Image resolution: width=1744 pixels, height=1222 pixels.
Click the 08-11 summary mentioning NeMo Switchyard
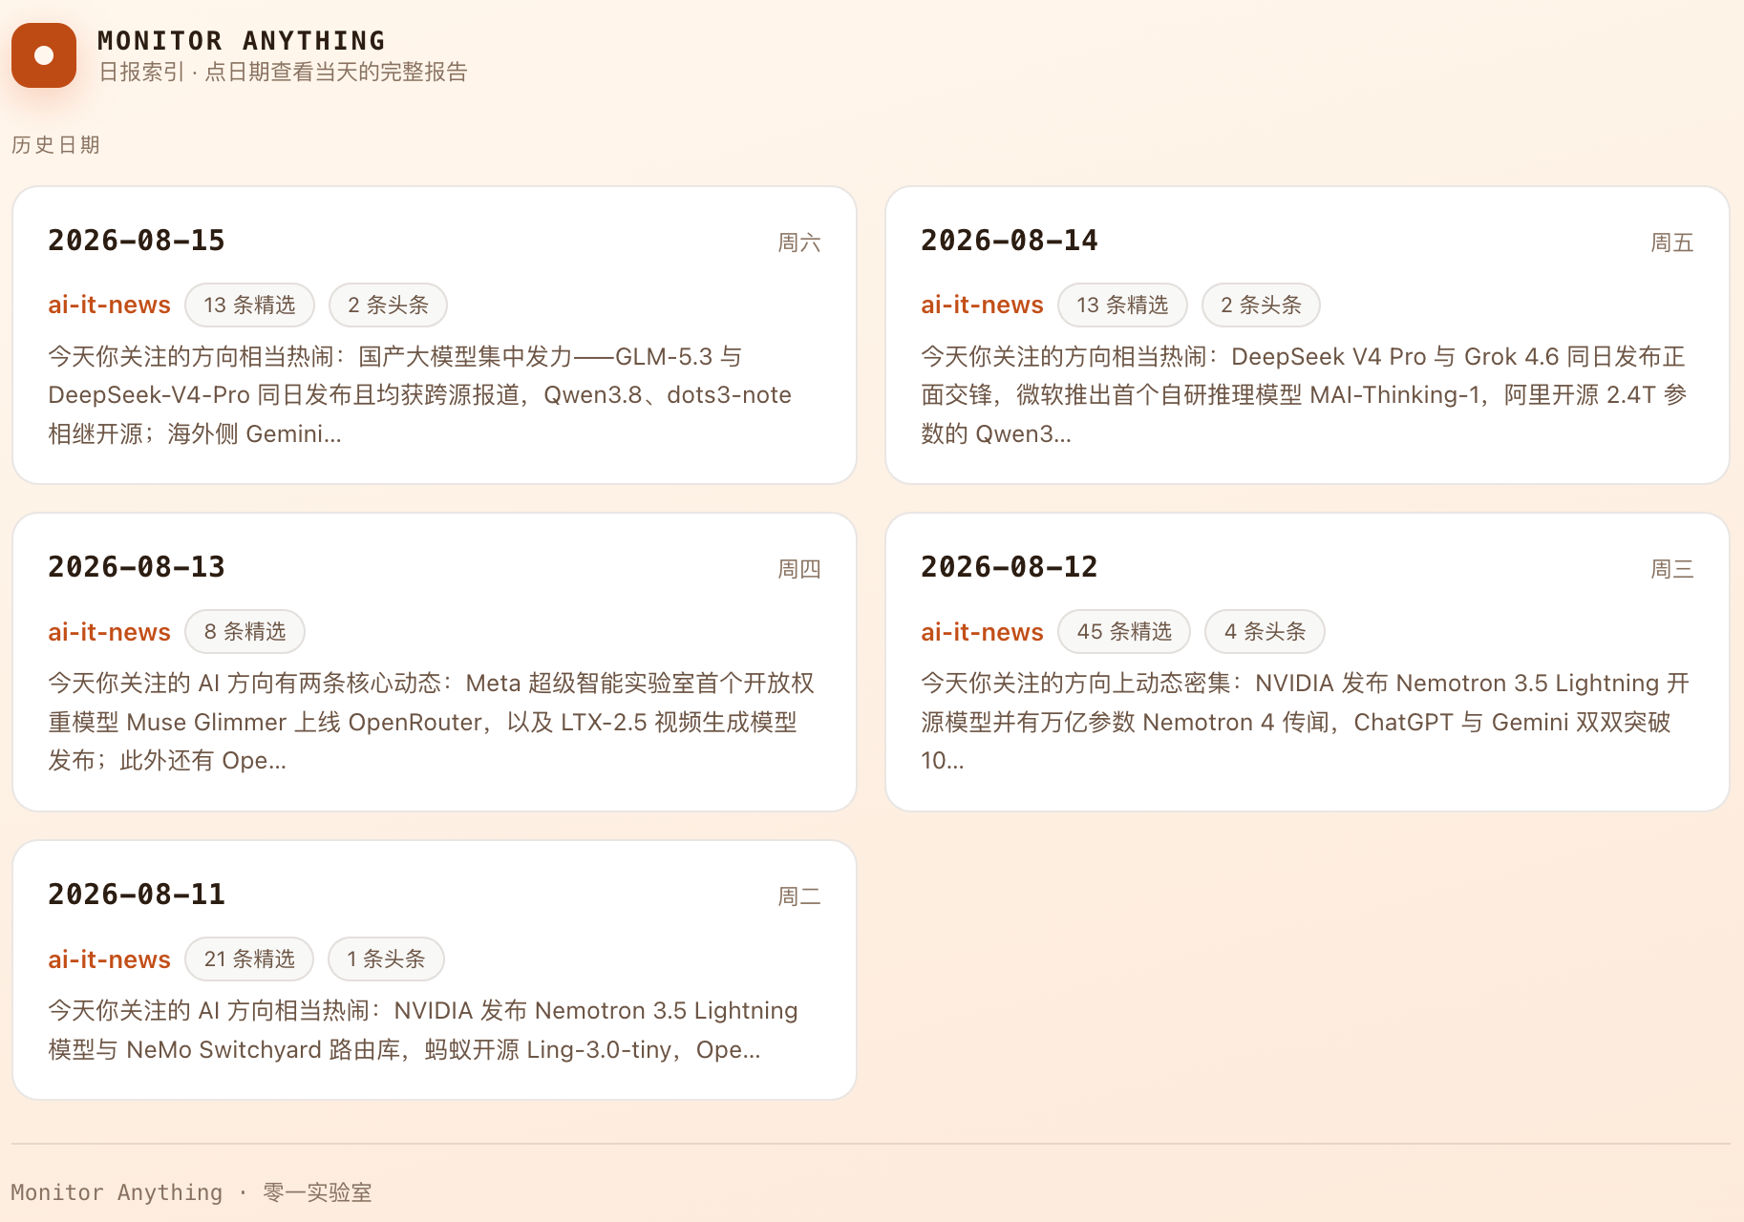pos(423,1030)
